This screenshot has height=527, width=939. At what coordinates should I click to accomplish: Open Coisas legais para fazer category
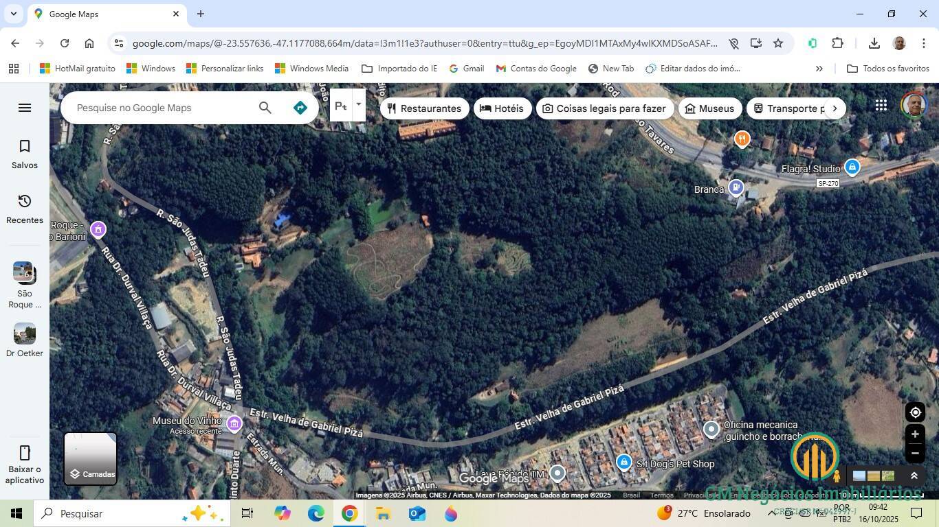tap(604, 108)
